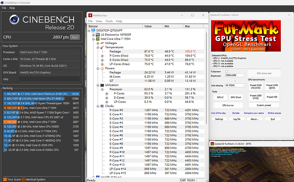Click the Cinebench icon in the title bar
The image size is (294, 182).
pyautogui.click(x=2, y=3)
